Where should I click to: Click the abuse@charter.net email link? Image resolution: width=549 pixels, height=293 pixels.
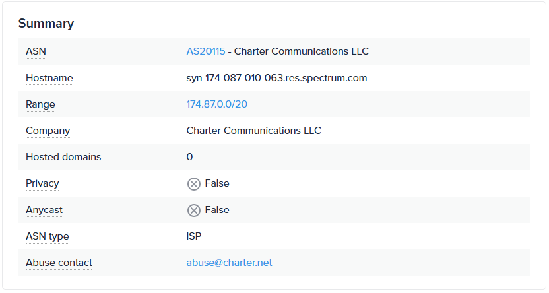pos(229,263)
